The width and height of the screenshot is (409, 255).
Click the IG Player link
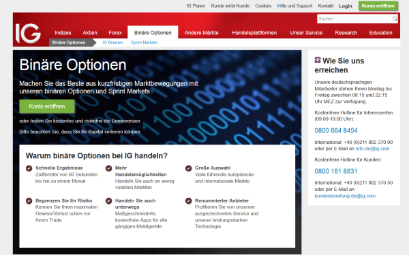click(196, 5)
